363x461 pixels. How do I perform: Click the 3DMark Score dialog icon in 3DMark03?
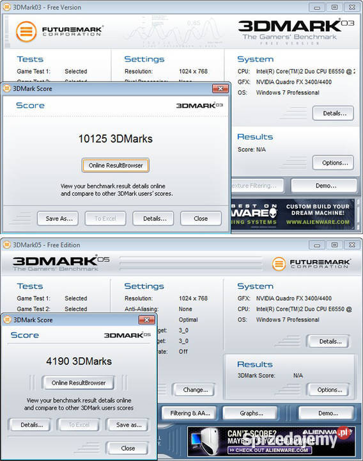pos(7,88)
